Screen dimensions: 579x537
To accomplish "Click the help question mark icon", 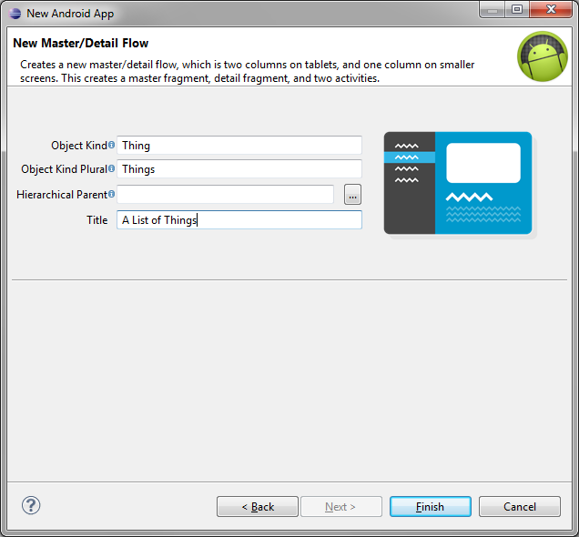I will coord(31,505).
